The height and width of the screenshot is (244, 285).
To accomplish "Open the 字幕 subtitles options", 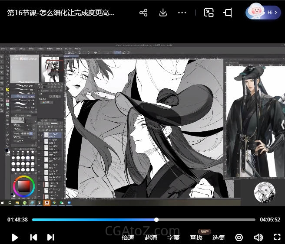I will pyautogui.click(x=173, y=237).
